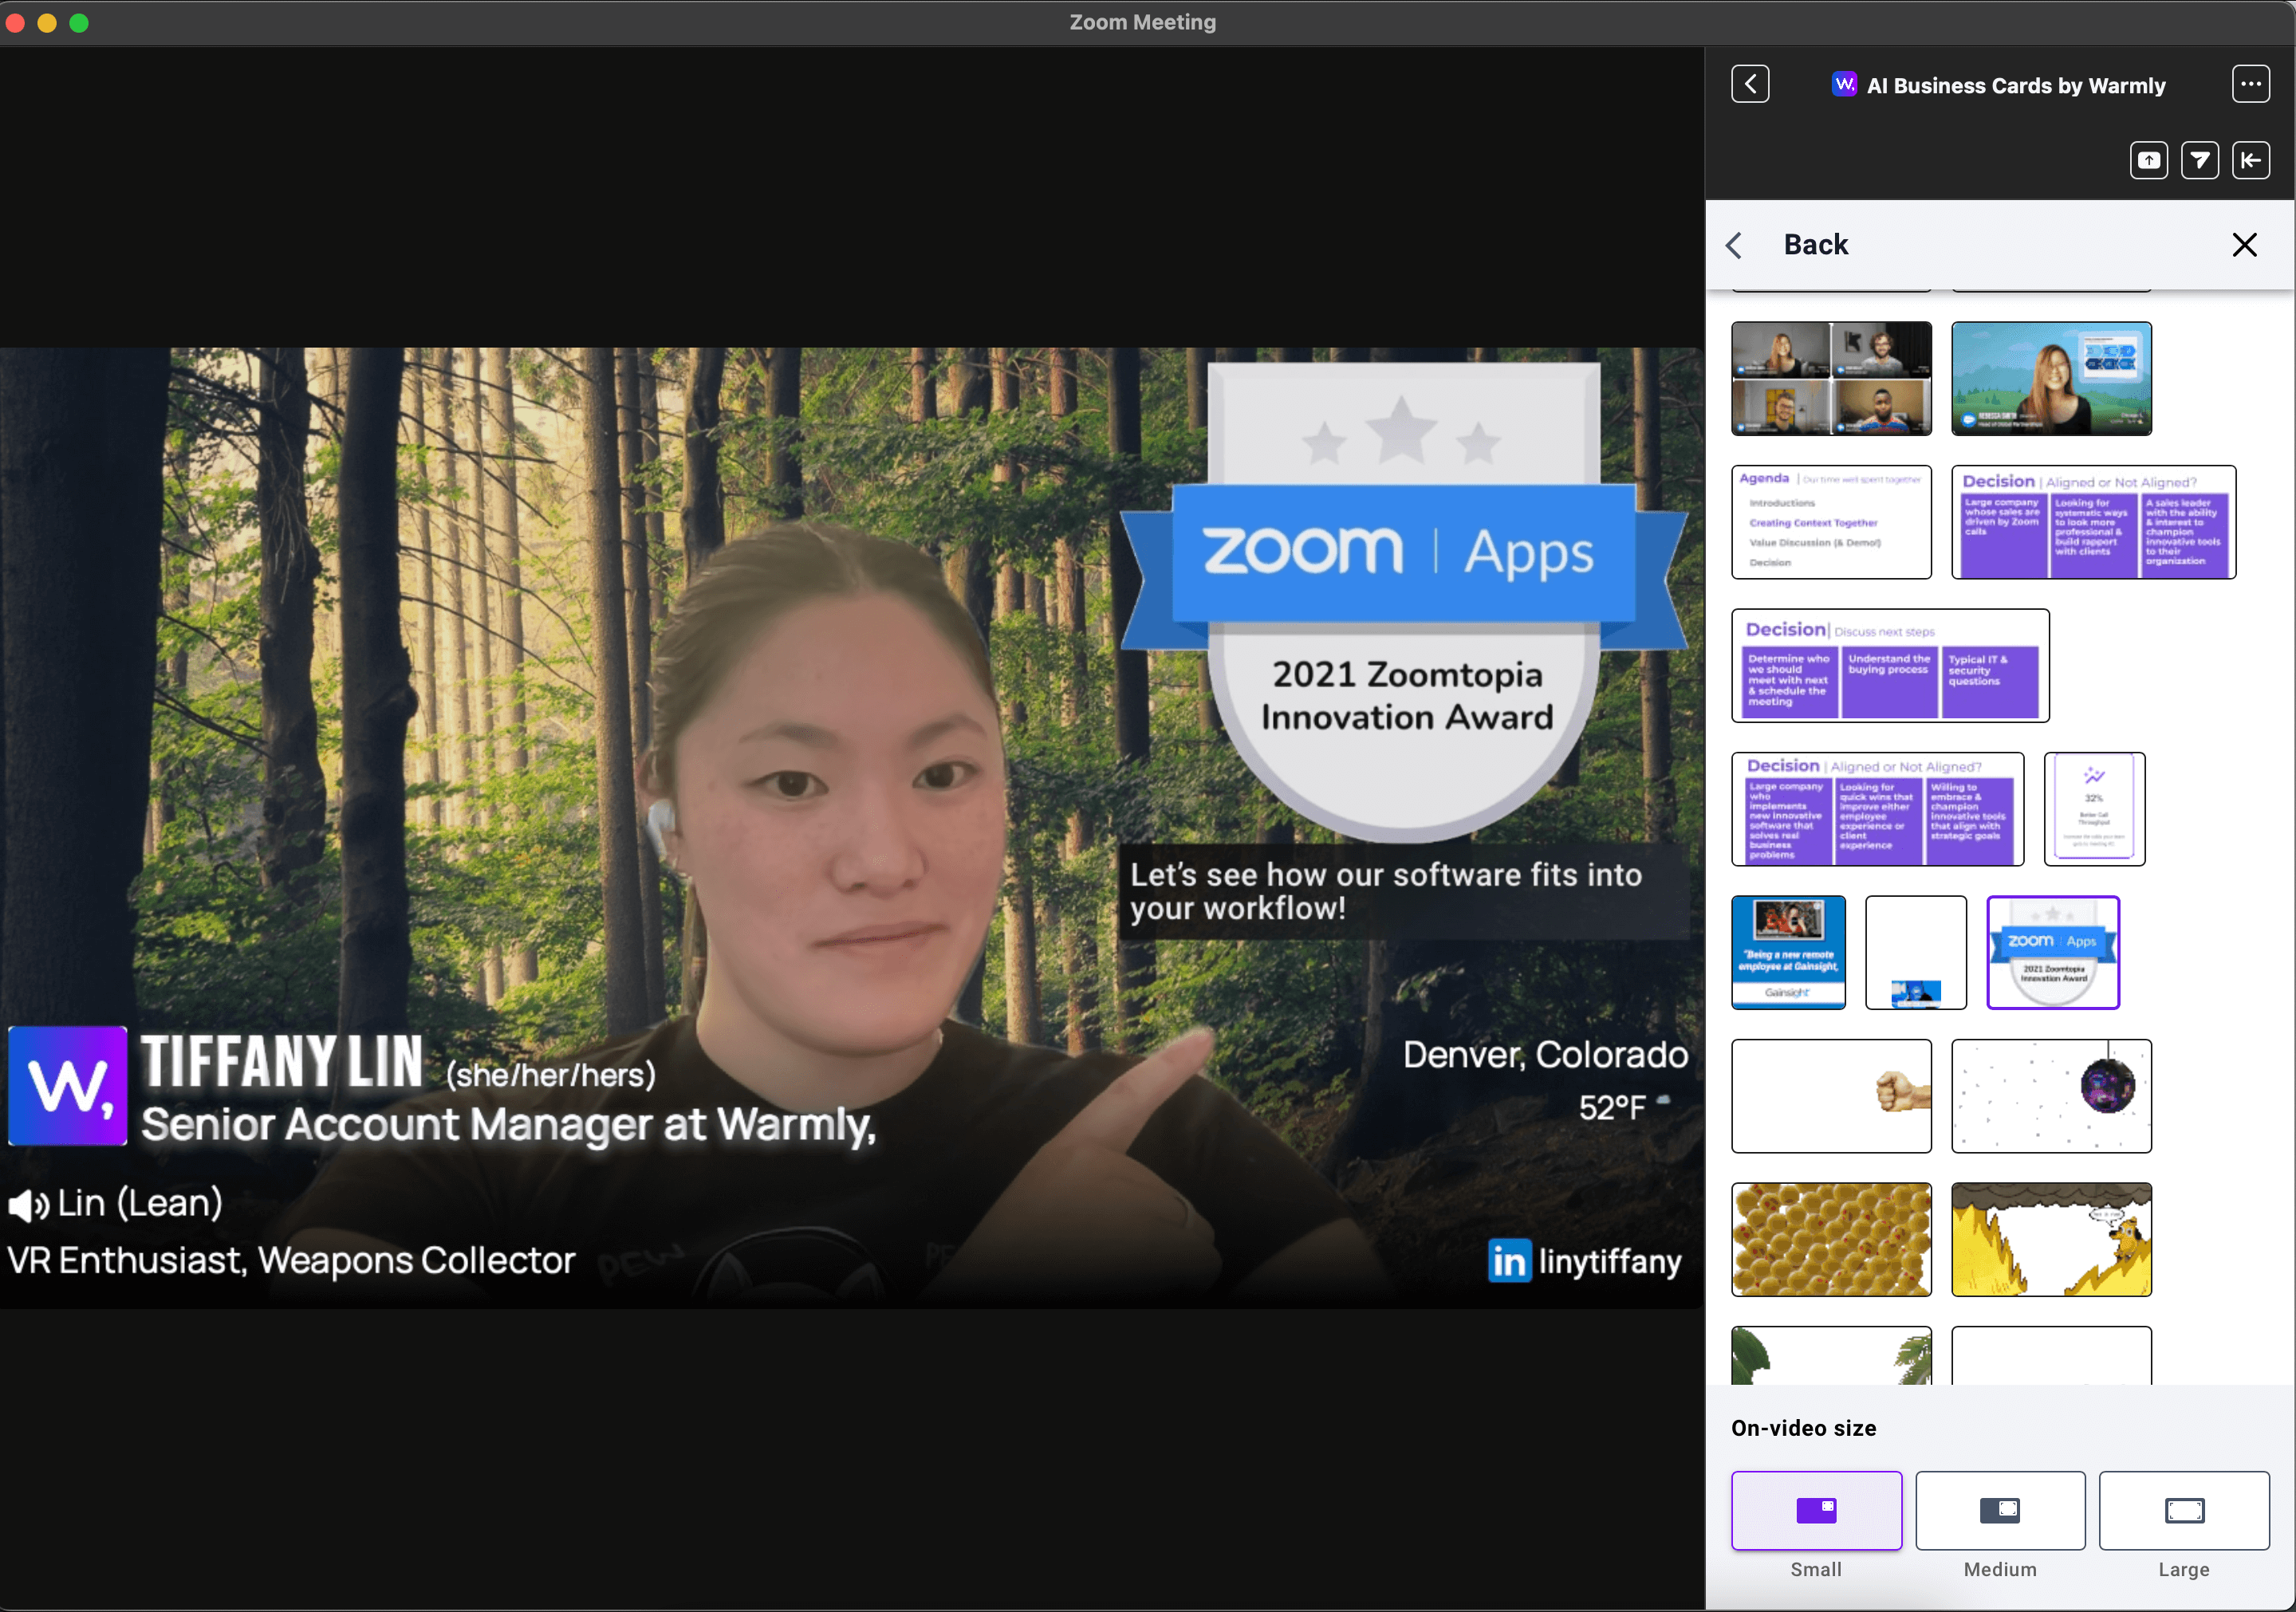This screenshot has height=1612, width=2296.
Task: Go back using the Back chevron
Action: coord(1735,245)
